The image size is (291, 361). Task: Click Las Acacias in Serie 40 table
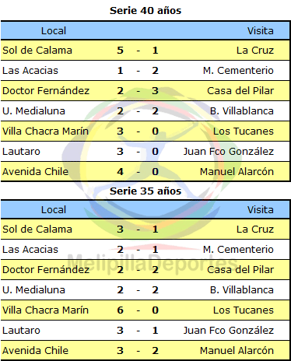click(x=30, y=71)
